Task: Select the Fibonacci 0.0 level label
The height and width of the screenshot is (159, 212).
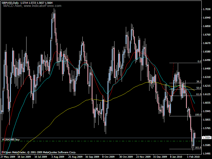Action: pos(199,61)
